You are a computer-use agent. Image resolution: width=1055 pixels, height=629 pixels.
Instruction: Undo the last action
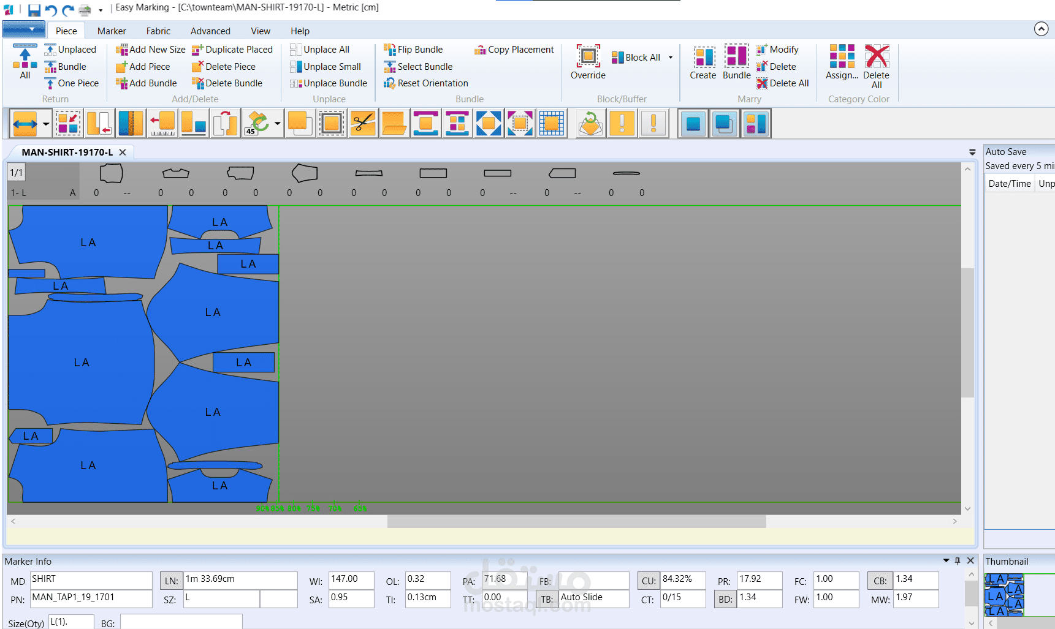[x=51, y=9]
